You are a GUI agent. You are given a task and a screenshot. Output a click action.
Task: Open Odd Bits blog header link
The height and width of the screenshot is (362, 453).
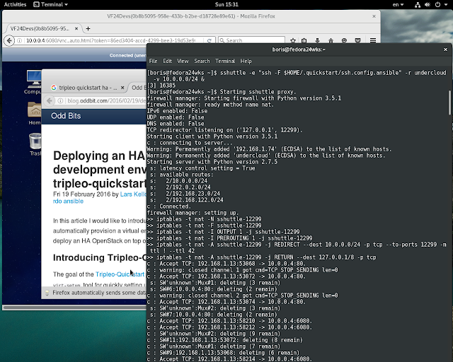click(x=66, y=116)
